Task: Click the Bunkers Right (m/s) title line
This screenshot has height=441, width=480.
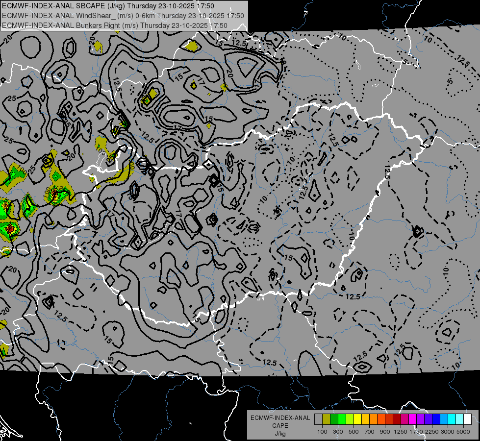Action: pyautogui.click(x=115, y=25)
